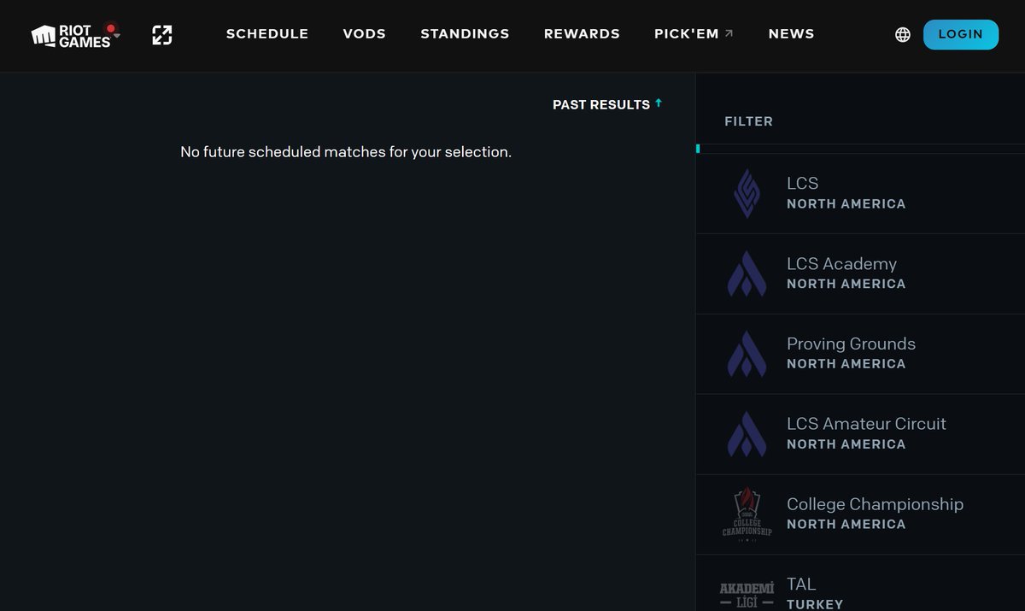Filter by LCS North America
Image resolution: width=1025 pixels, height=611 pixels.
coord(860,194)
